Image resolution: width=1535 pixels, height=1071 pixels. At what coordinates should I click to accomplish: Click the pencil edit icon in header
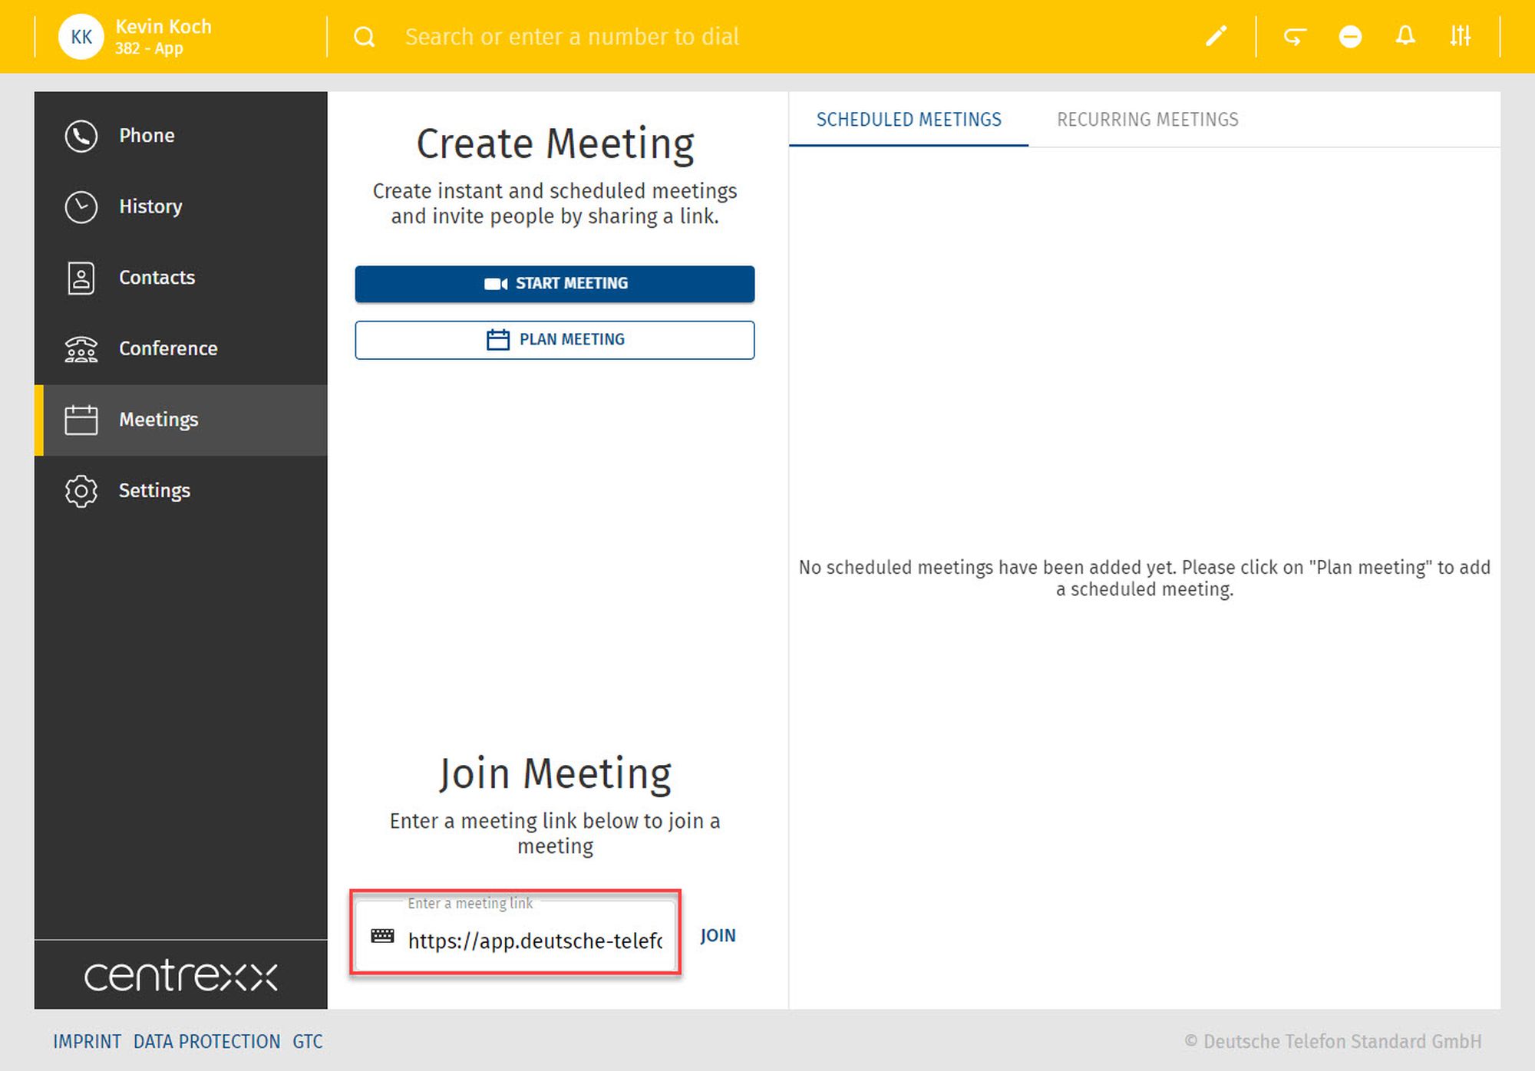click(x=1216, y=36)
